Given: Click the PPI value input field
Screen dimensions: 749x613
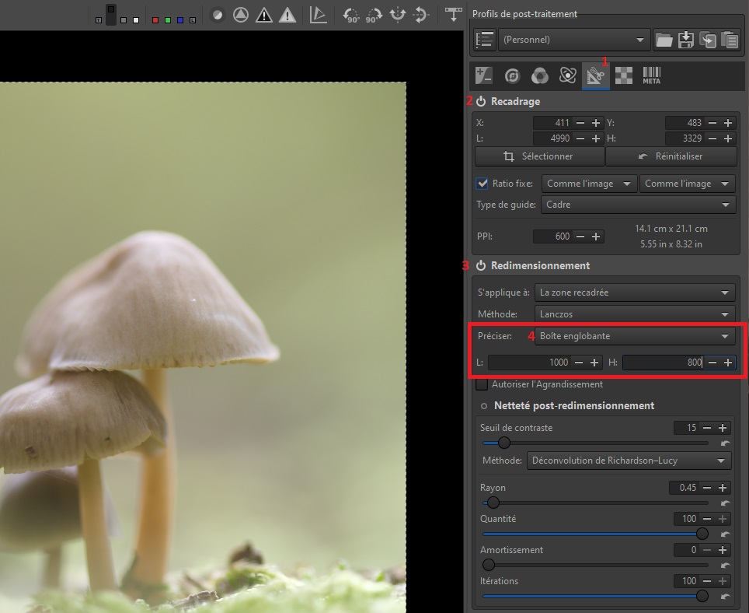Looking at the screenshot, I should tap(553, 236).
